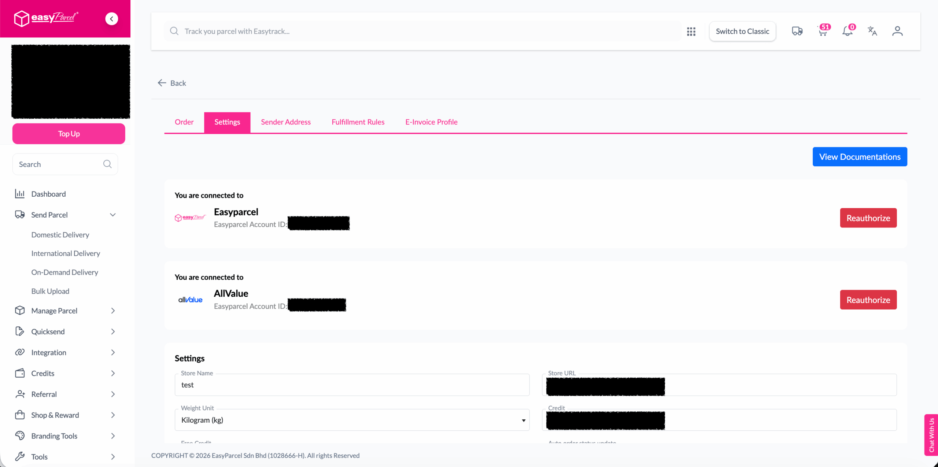This screenshot has width=938, height=467.
Task: Expand the Manage Parcel menu
Action: [113, 311]
